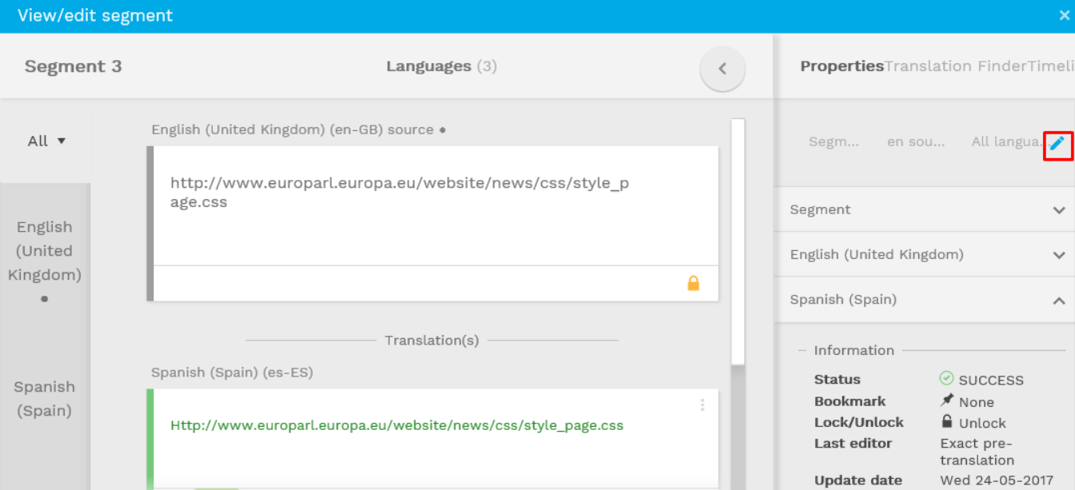Toggle the Unlock padlock icon
Viewport: 1075px width, 490px height.
point(947,422)
